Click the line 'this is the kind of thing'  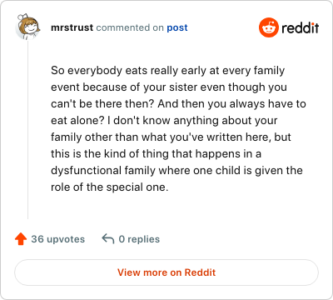[x=156, y=154]
